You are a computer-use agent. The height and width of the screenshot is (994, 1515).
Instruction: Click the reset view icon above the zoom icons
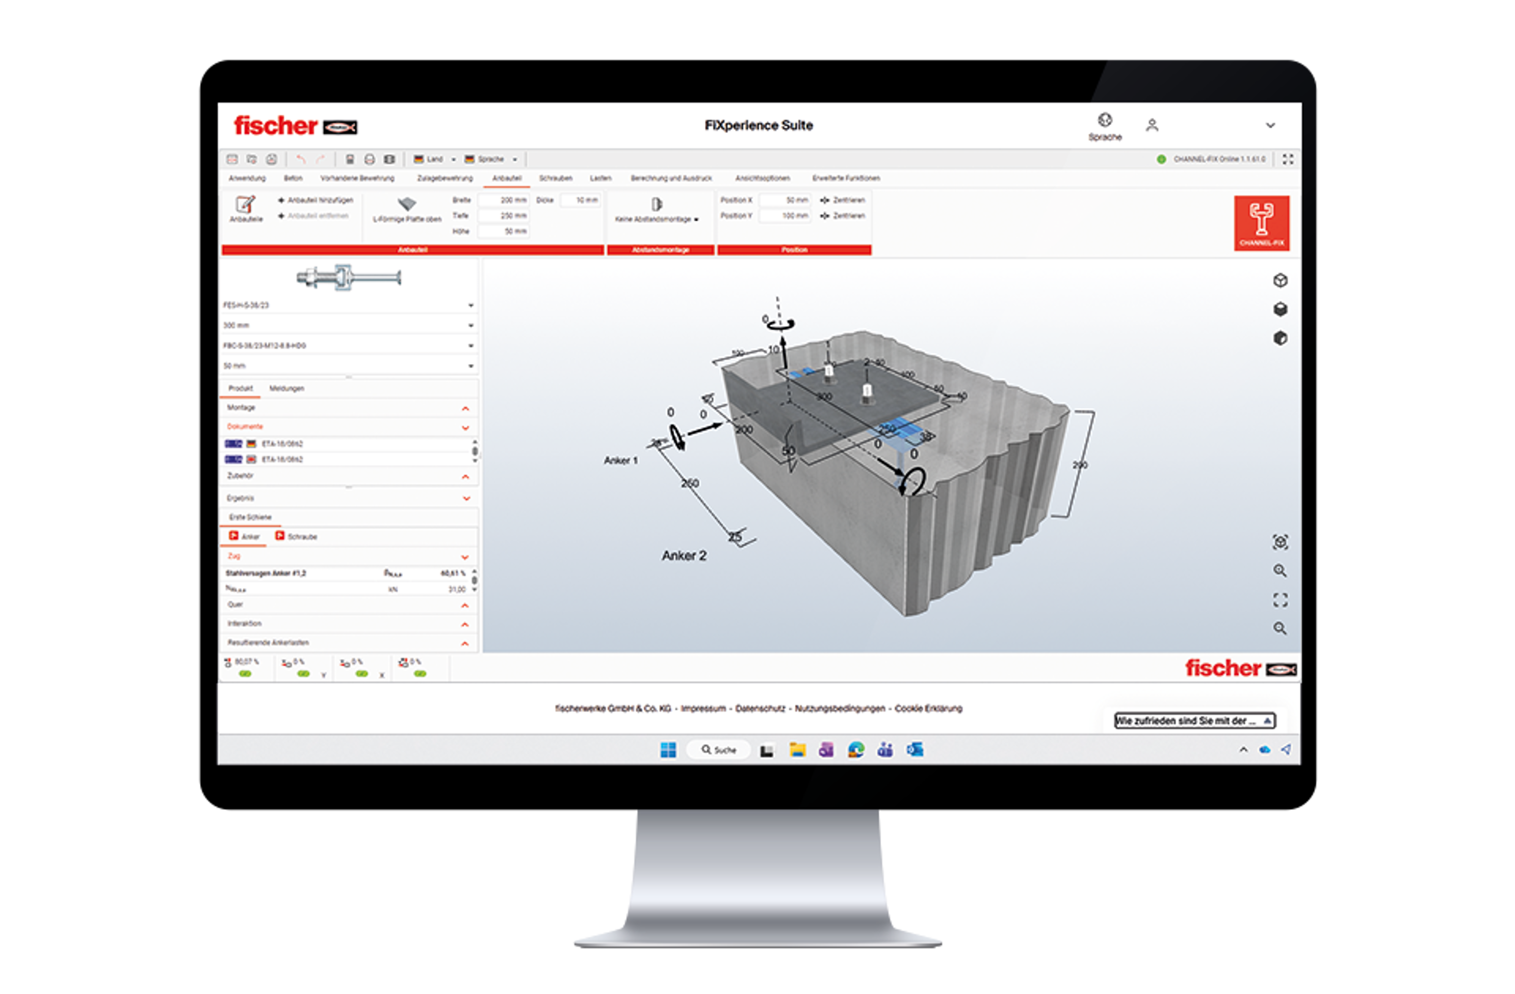[x=1281, y=542]
